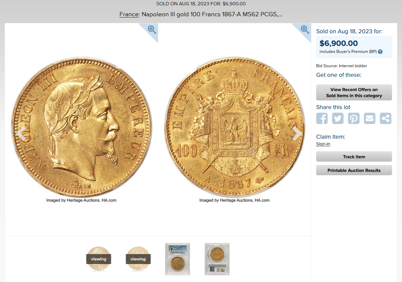
Task: Open Buyer's Premium help question mark
Action: [380, 52]
